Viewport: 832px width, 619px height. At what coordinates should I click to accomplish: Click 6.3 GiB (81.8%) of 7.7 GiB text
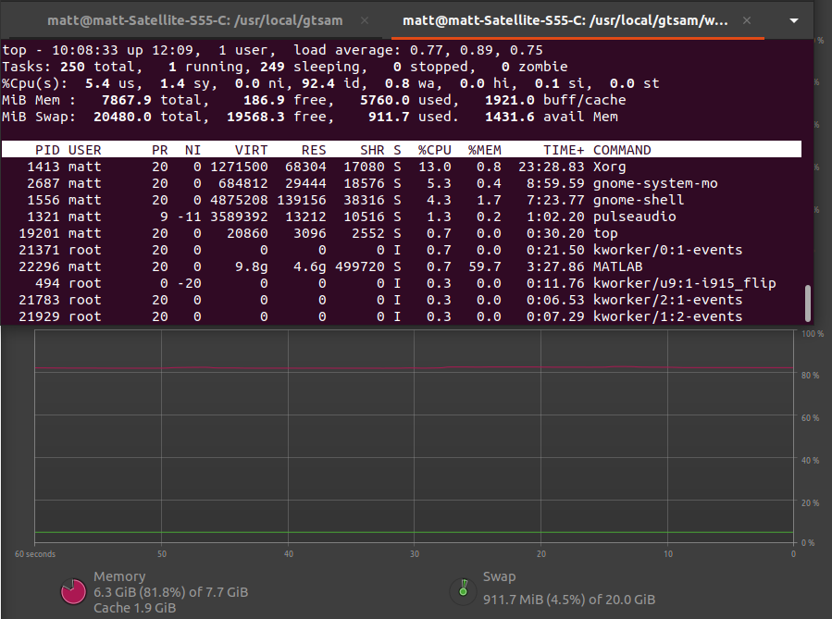pos(171,592)
